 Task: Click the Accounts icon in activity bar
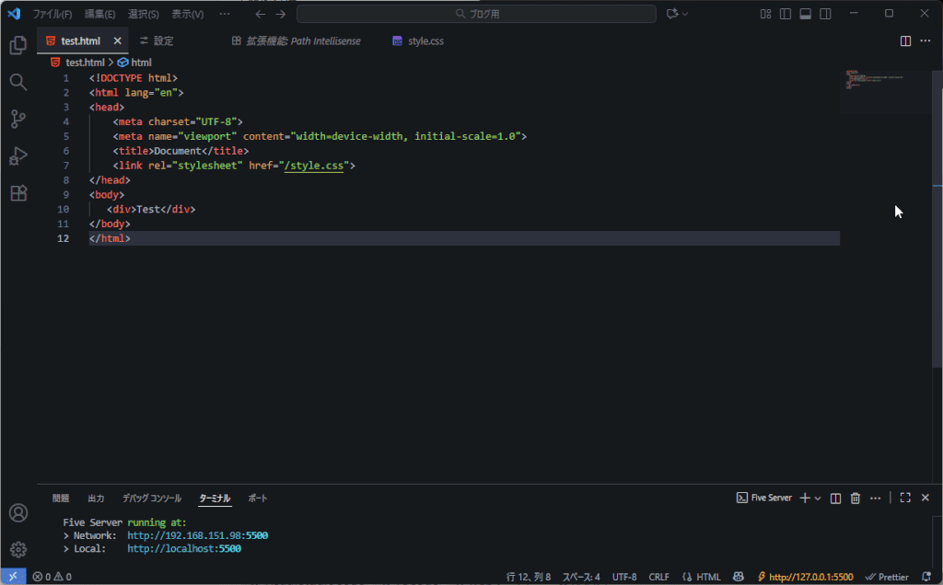(17, 512)
